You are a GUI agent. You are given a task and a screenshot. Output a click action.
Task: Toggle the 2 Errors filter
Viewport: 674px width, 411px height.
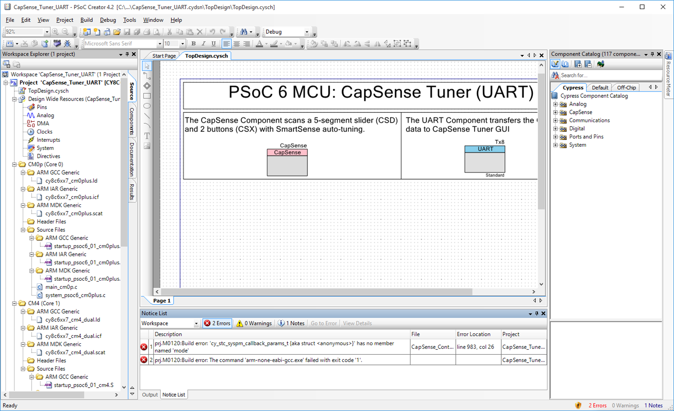[217, 323]
